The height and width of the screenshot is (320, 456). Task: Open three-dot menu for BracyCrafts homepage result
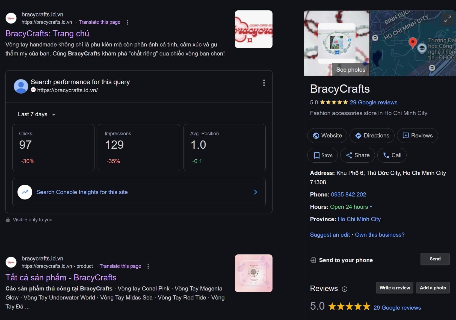click(x=127, y=22)
